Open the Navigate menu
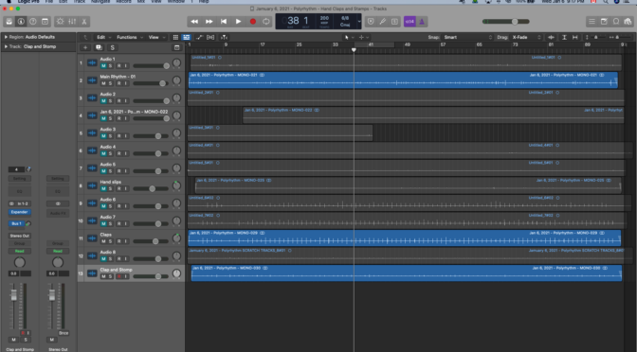Screen dimensions: 637x352 [100, 2]
